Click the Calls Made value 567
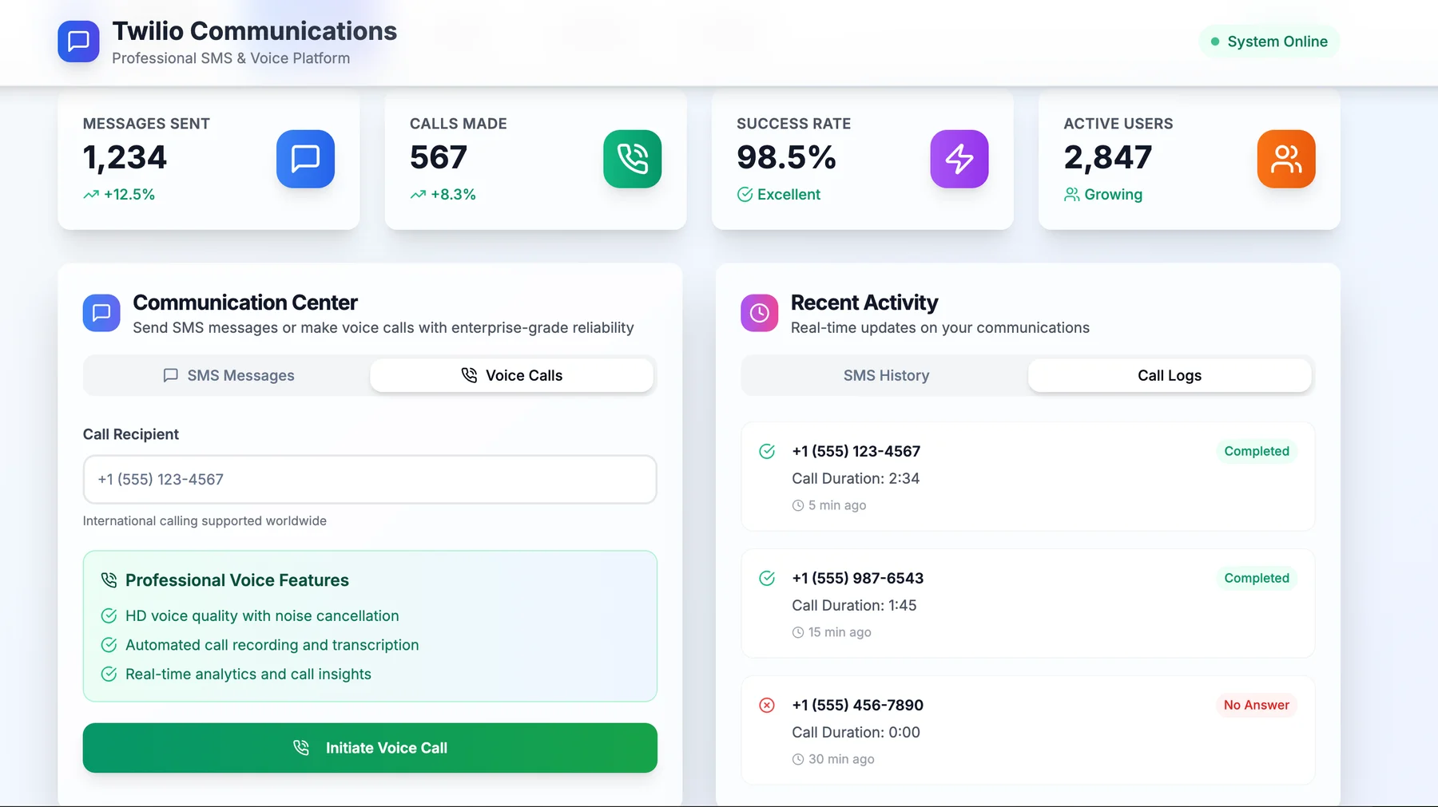 [438, 157]
